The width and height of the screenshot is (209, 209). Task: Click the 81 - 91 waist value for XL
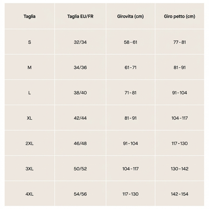pyautogui.click(x=130, y=118)
